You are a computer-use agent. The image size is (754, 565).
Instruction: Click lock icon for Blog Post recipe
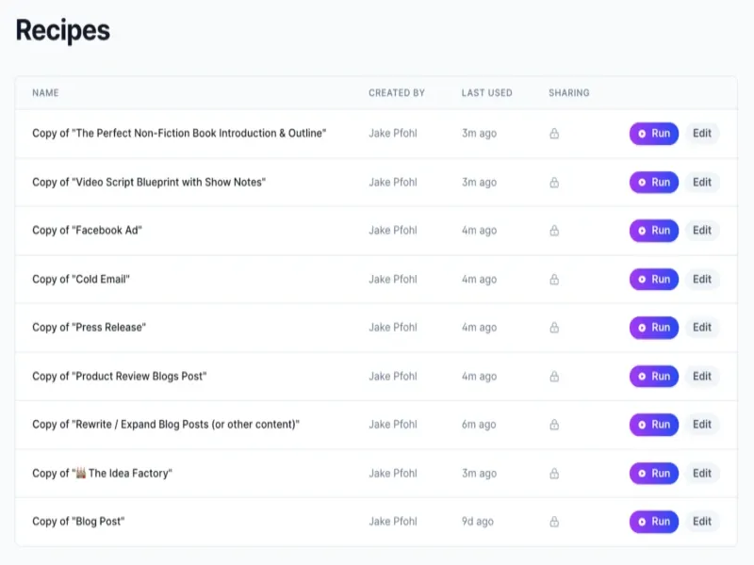tap(554, 522)
